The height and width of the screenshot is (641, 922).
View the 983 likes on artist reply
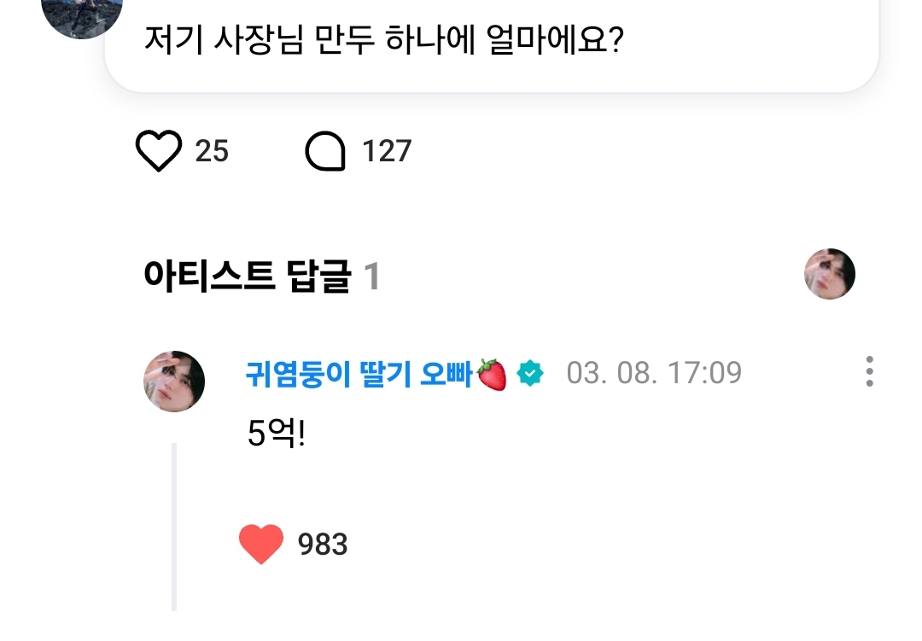[323, 545]
